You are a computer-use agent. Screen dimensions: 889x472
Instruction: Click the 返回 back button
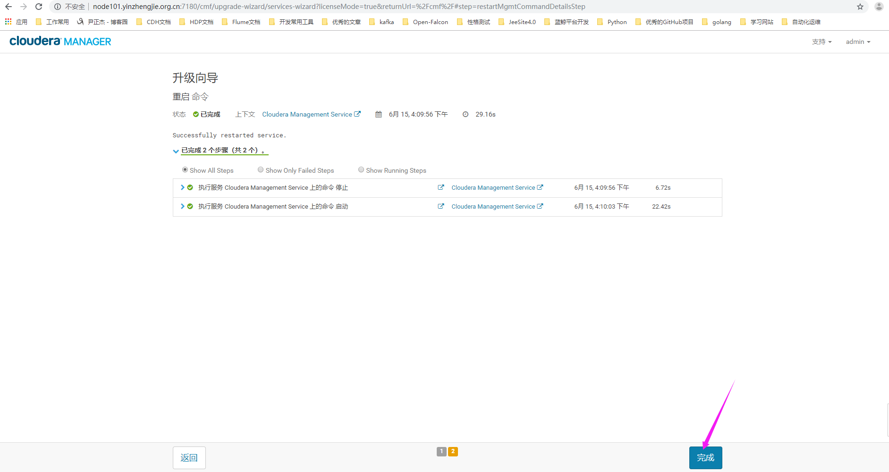pyautogui.click(x=189, y=458)
